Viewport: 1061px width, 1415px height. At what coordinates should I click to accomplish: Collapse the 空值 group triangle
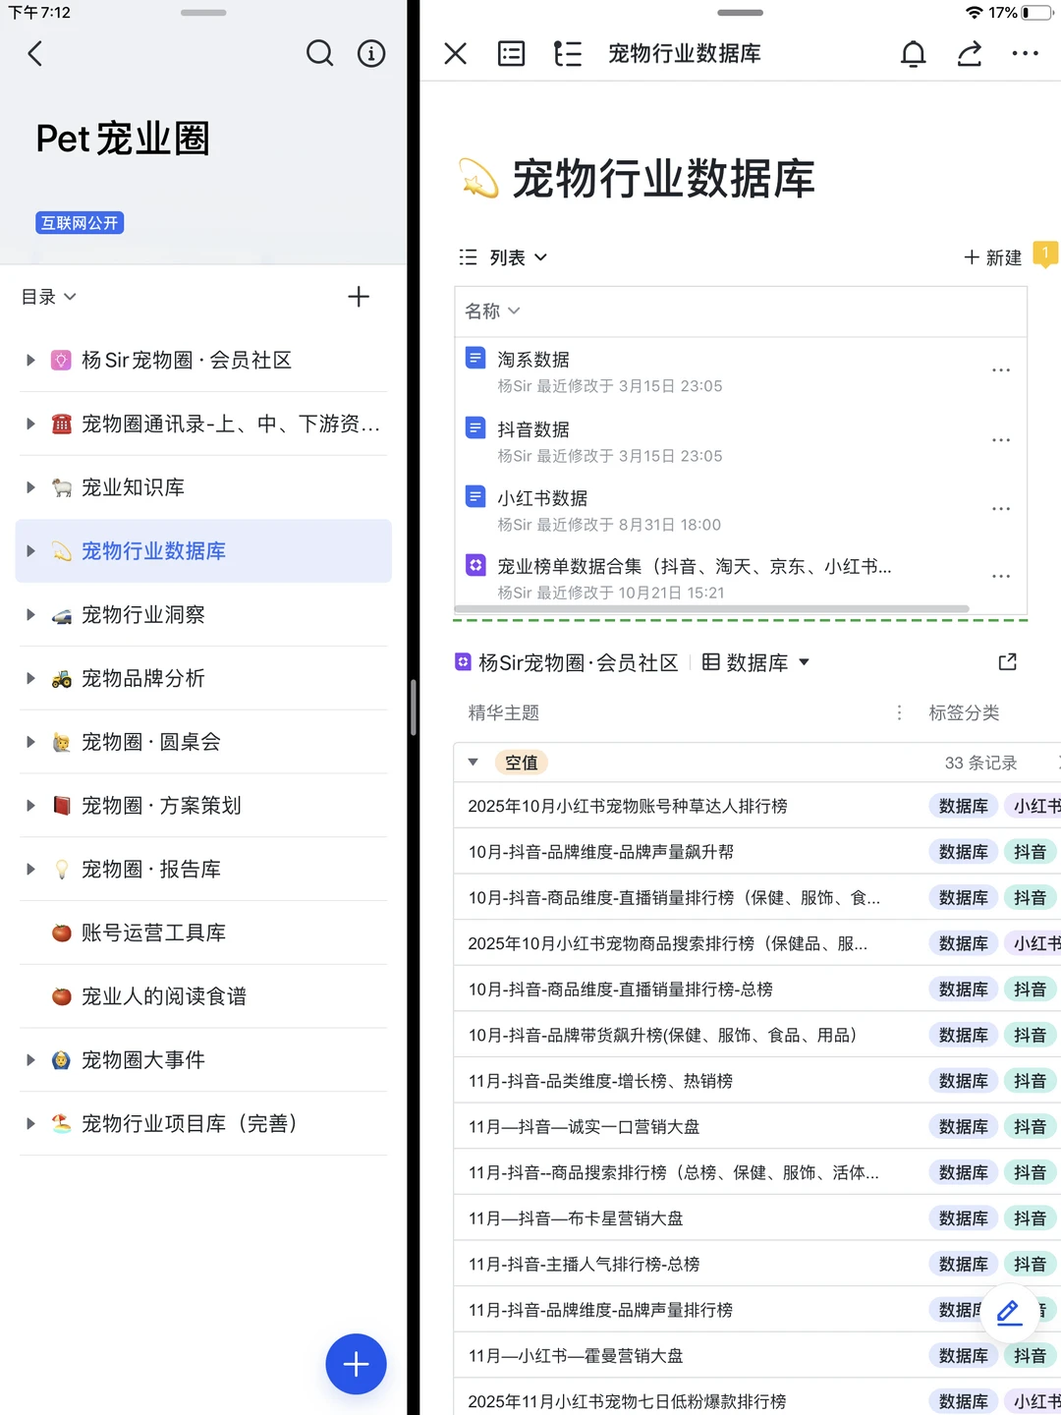click(473, 762)
